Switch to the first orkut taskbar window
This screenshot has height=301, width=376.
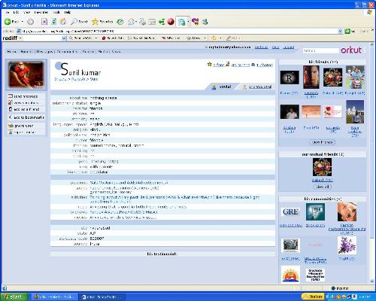pos(54,297)
